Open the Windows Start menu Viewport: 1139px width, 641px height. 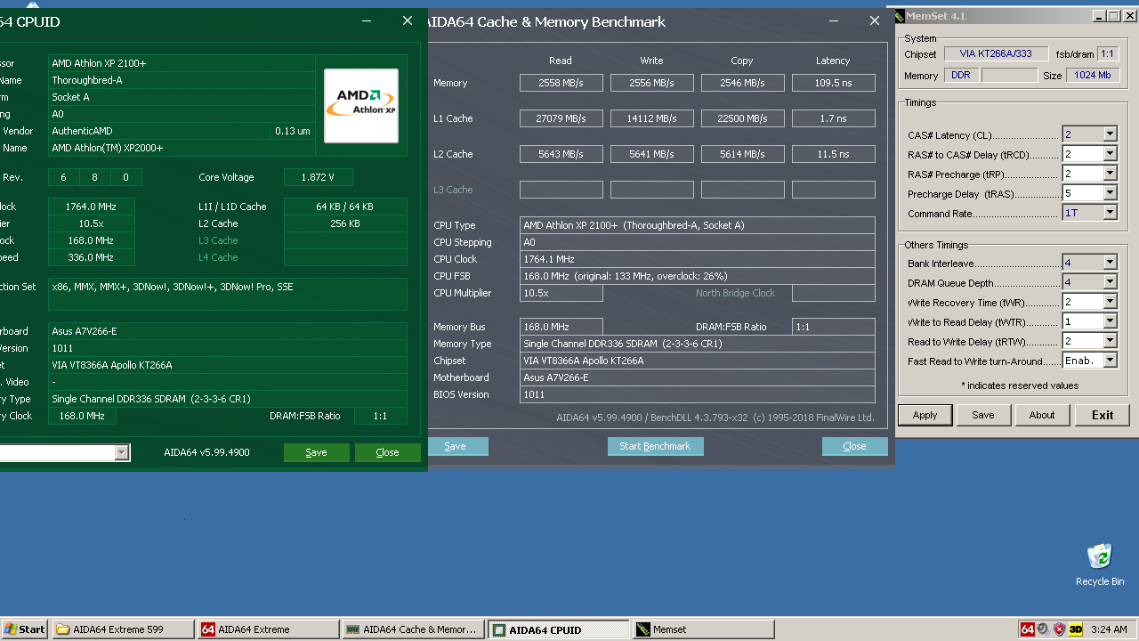pyautogui.click(x=25, y=629)
